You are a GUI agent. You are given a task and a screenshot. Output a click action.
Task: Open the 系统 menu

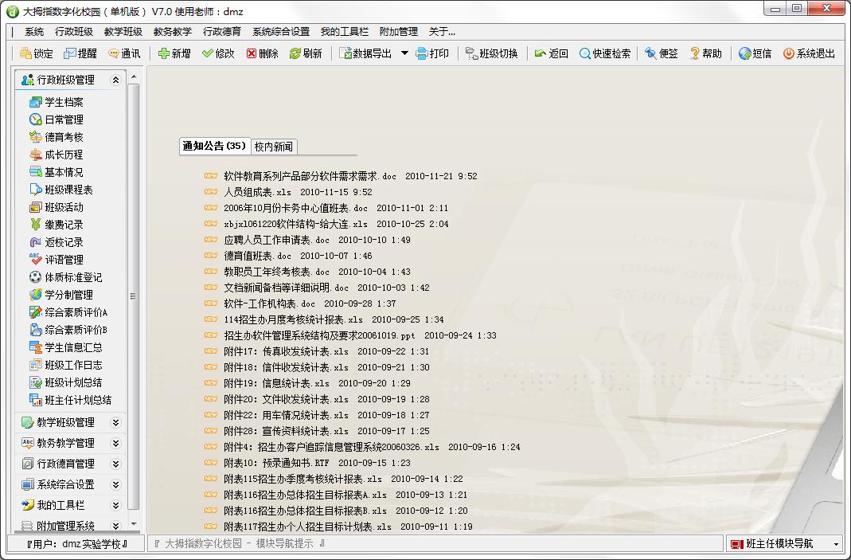34,32
